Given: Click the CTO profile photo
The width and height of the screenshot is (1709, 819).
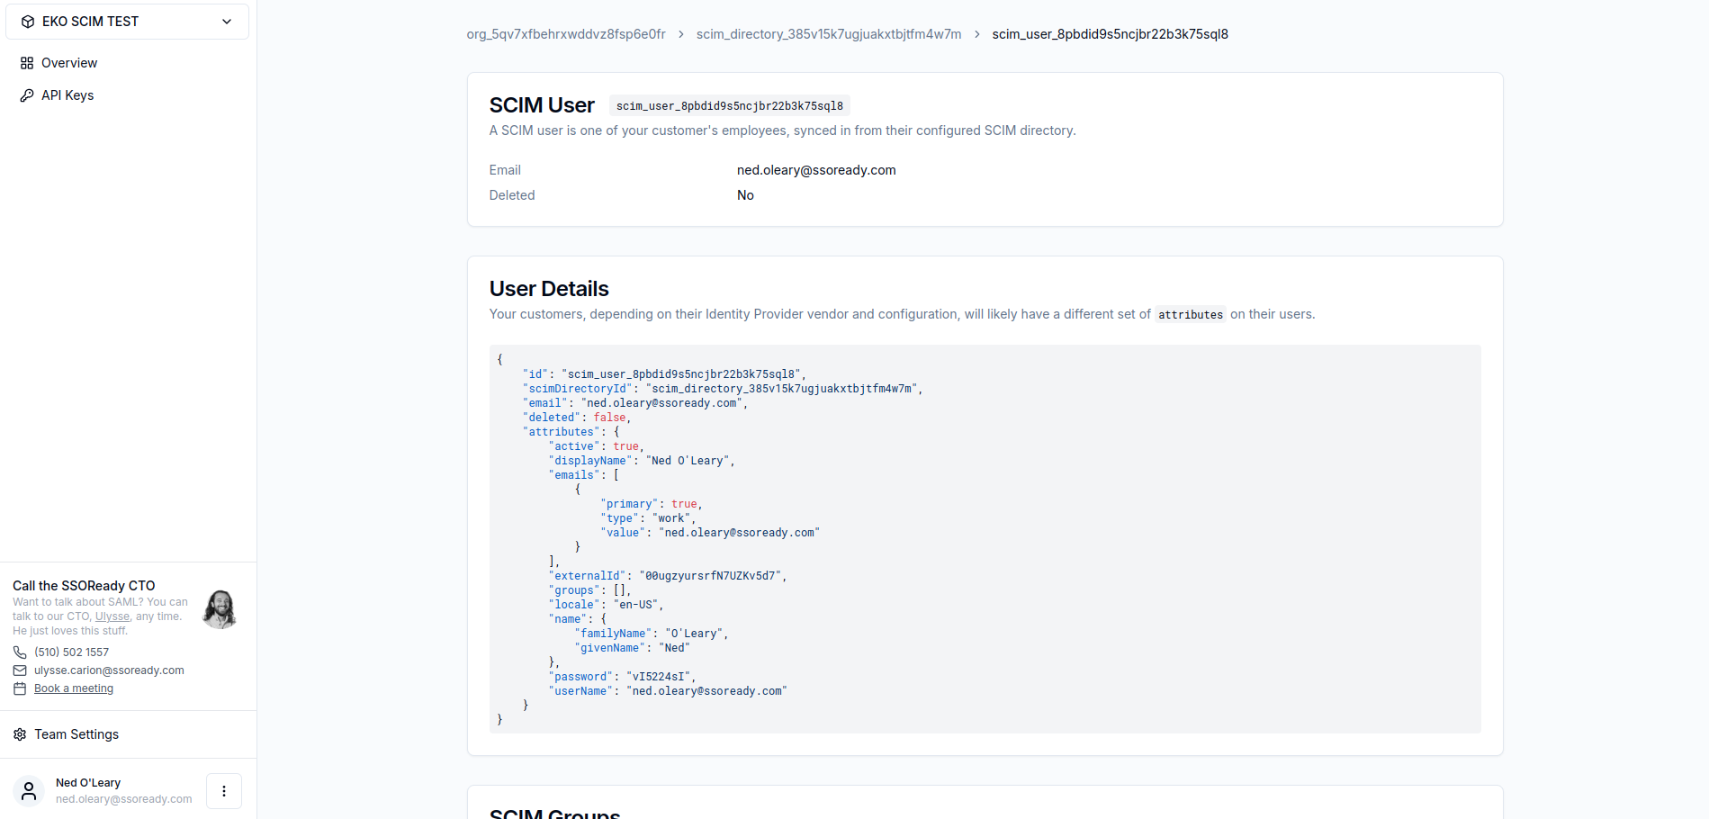Looking at the screenshot, I should (x=220, y=609).
